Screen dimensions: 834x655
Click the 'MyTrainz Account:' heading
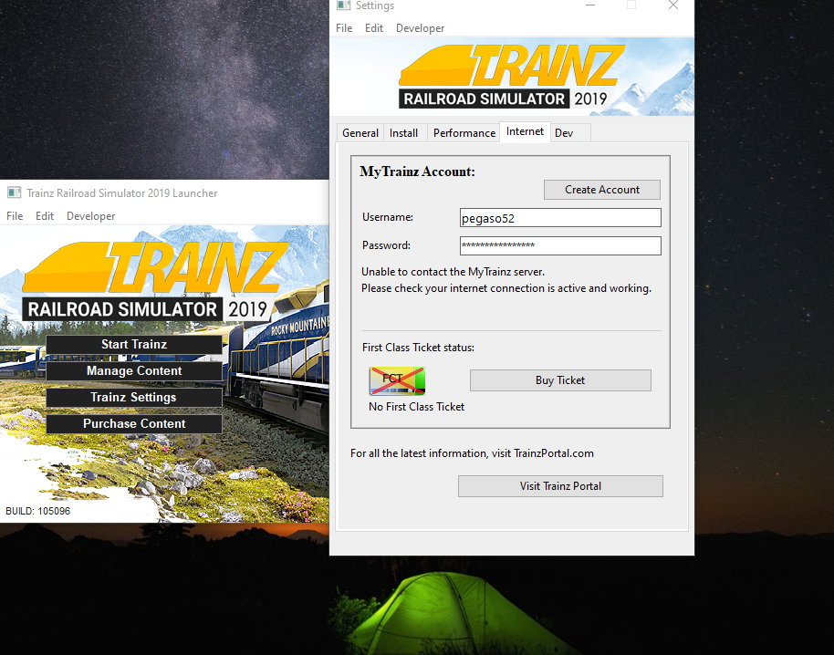418,172
